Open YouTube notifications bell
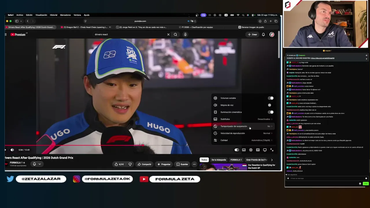Image resolution: width=370 pixels, height=208 pixels. [x=263, y=35]
